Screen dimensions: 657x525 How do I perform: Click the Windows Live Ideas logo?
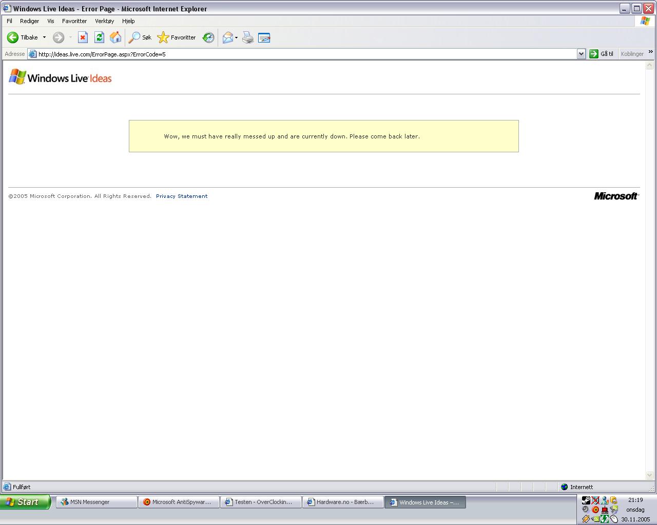click(61, 77)
